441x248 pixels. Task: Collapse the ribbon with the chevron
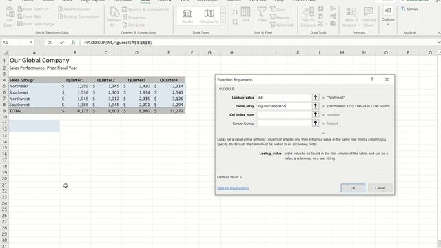click(439, 33)
